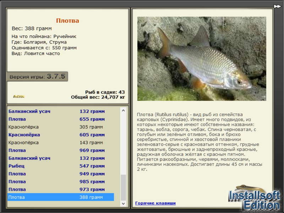
Task: Select Плотва 655 грамм entry
Action: pyautogui.click(x=61, y=119)
